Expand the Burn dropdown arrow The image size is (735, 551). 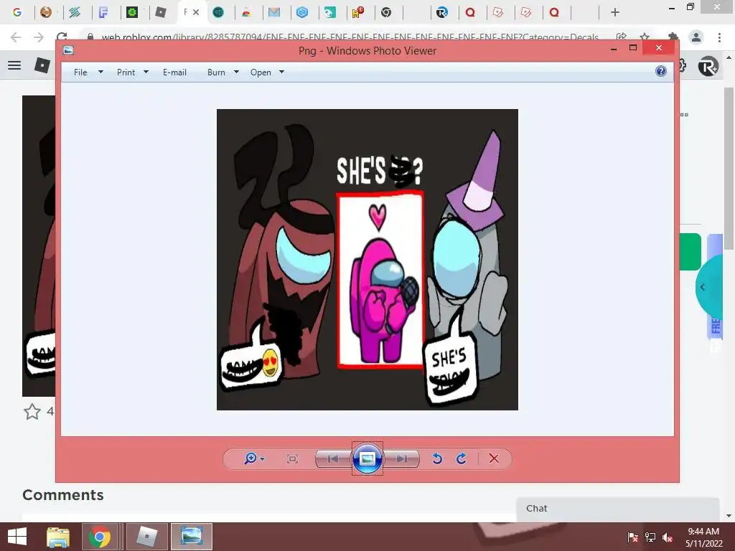pos(236,72)
